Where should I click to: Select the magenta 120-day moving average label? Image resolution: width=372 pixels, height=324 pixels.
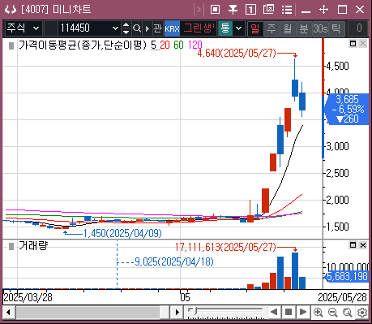coord(195,45)
